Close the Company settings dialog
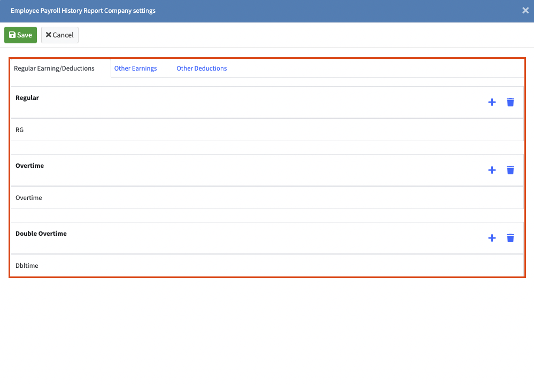This screenshot has width=534, height=385. [x=525, y=11]
